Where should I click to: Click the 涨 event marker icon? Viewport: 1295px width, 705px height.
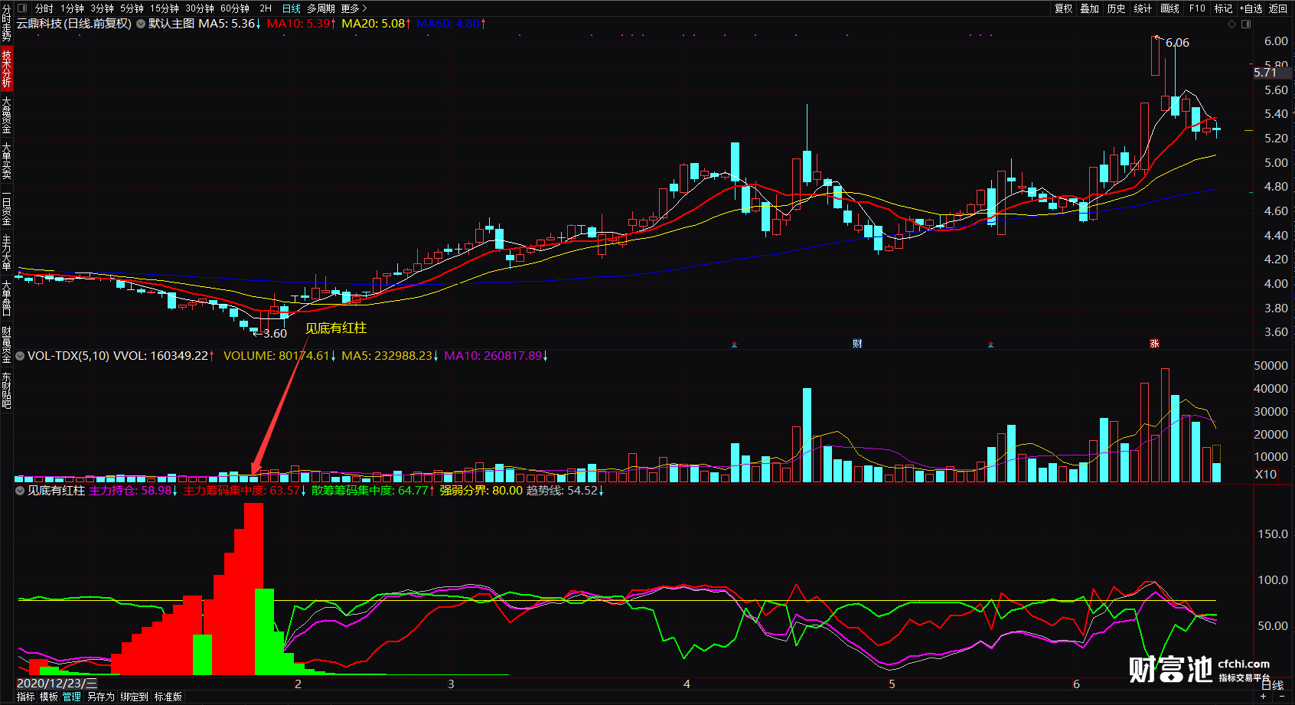pyautogui.click(x=1154, y=344)
